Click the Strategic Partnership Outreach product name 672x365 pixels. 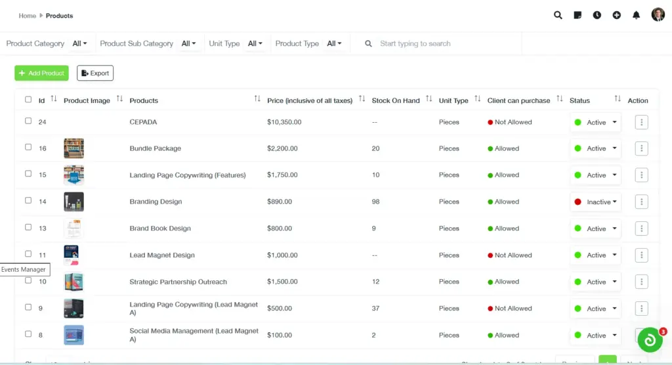click(x=178, y=282)
